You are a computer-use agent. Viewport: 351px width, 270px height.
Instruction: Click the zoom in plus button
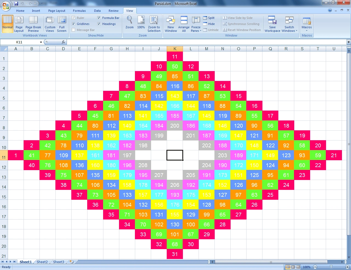[x=347, y=267]
